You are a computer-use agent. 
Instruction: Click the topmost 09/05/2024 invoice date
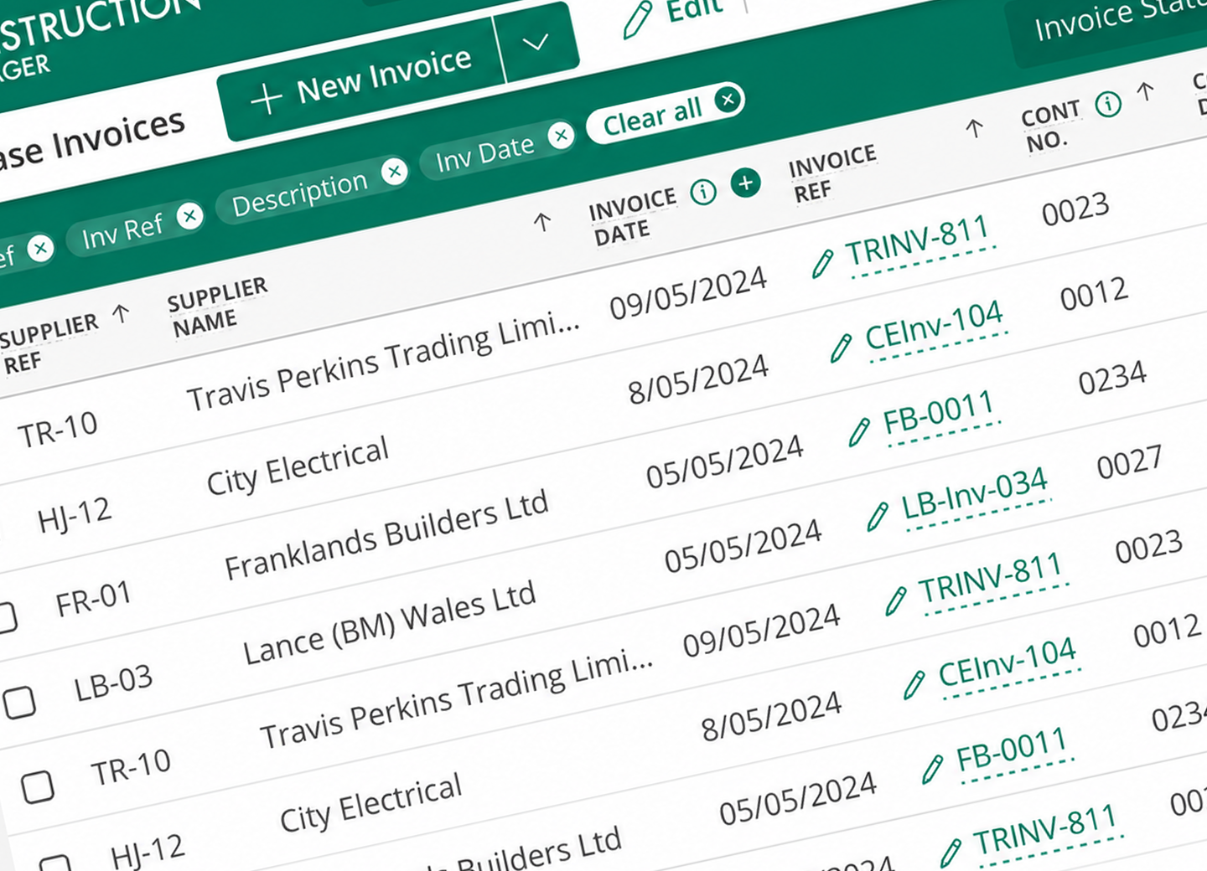688,293
